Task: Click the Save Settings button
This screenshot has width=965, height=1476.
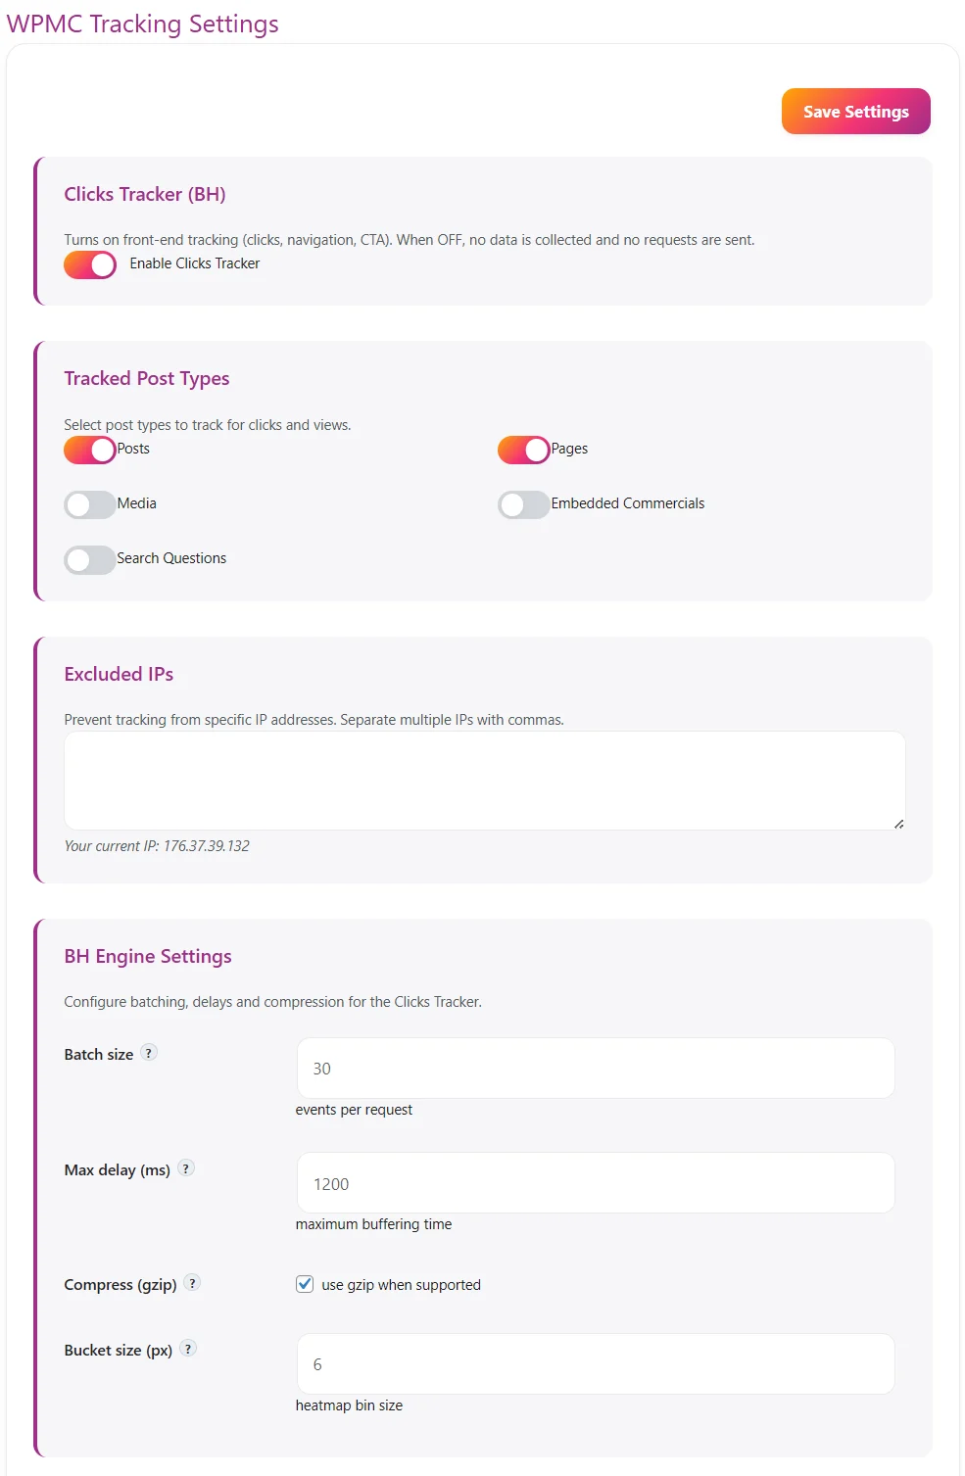Action: 854,111
